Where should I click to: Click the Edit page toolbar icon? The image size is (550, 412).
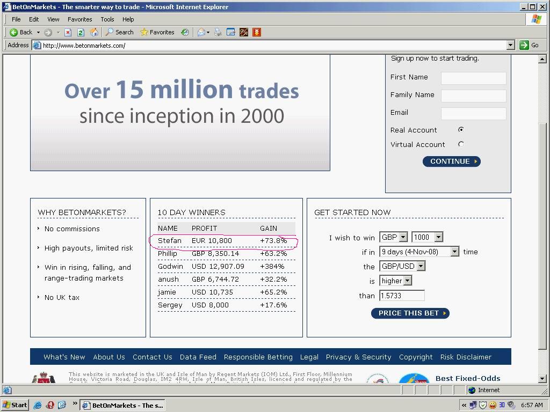(231, 32)
